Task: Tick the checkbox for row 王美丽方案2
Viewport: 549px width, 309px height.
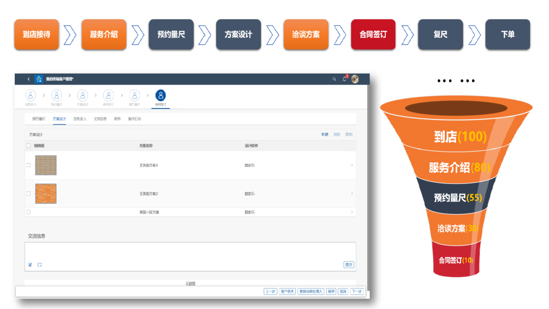Action: click(28, 194)
